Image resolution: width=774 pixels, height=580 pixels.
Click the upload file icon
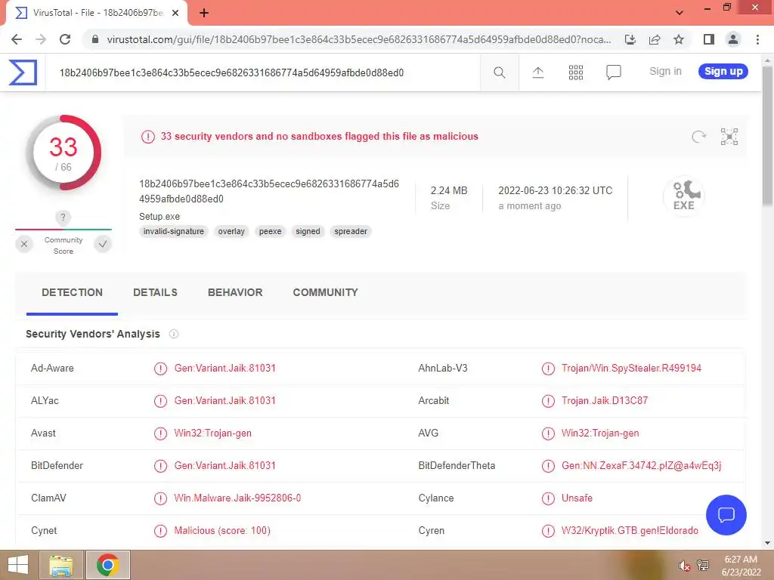[x=537, y=72]
